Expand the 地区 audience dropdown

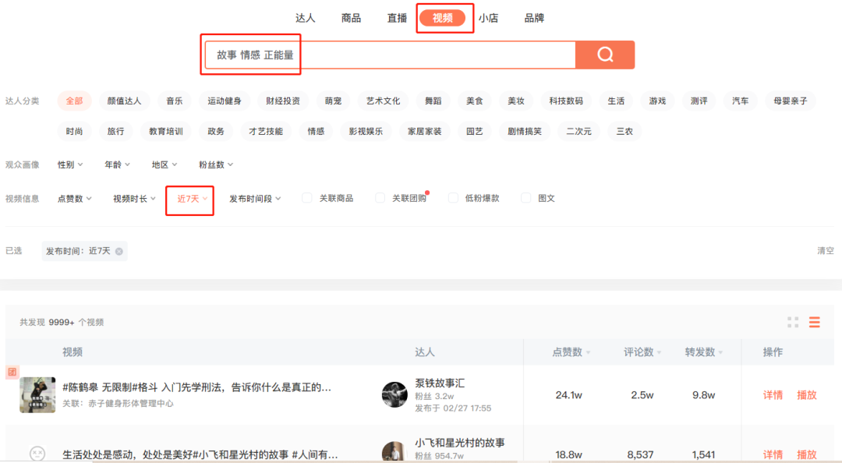tap(165, 165)
